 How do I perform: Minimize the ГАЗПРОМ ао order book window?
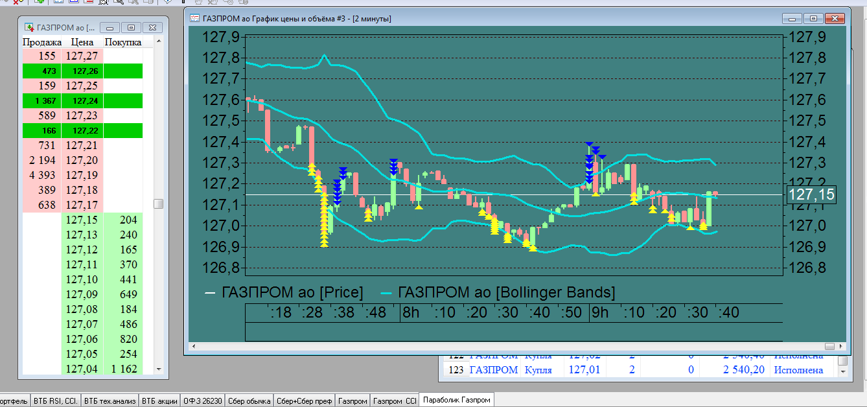point(110,28)
